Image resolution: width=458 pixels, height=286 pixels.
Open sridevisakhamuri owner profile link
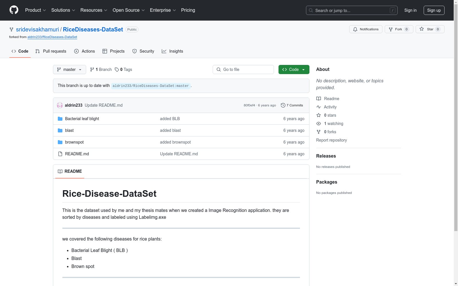37,29
